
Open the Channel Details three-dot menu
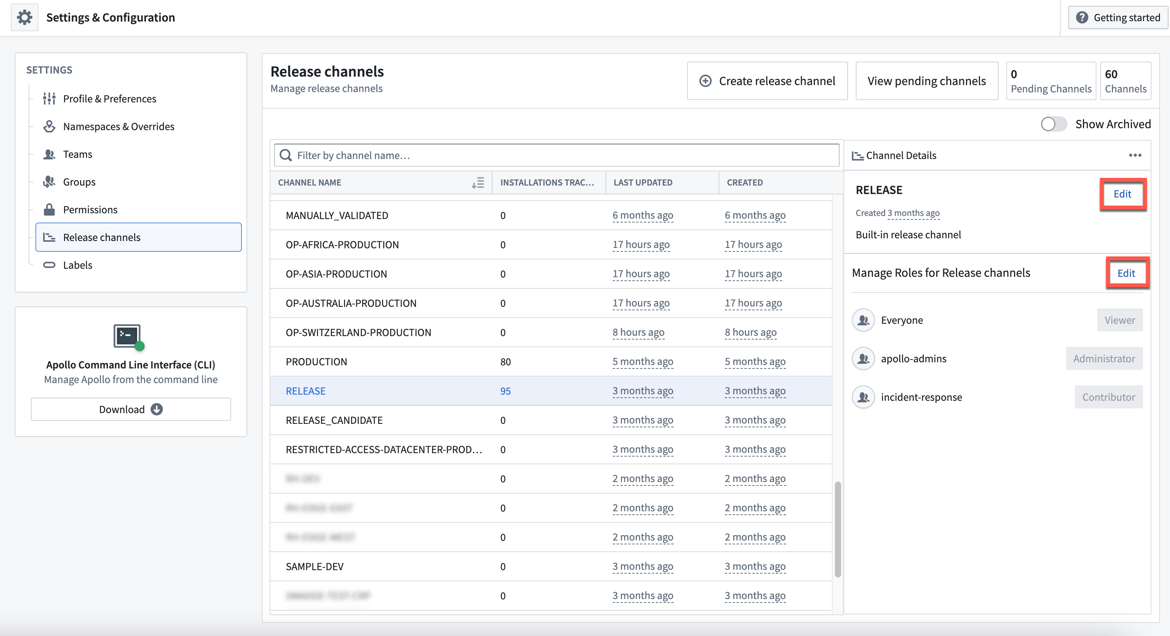[x=1135, y=155]
